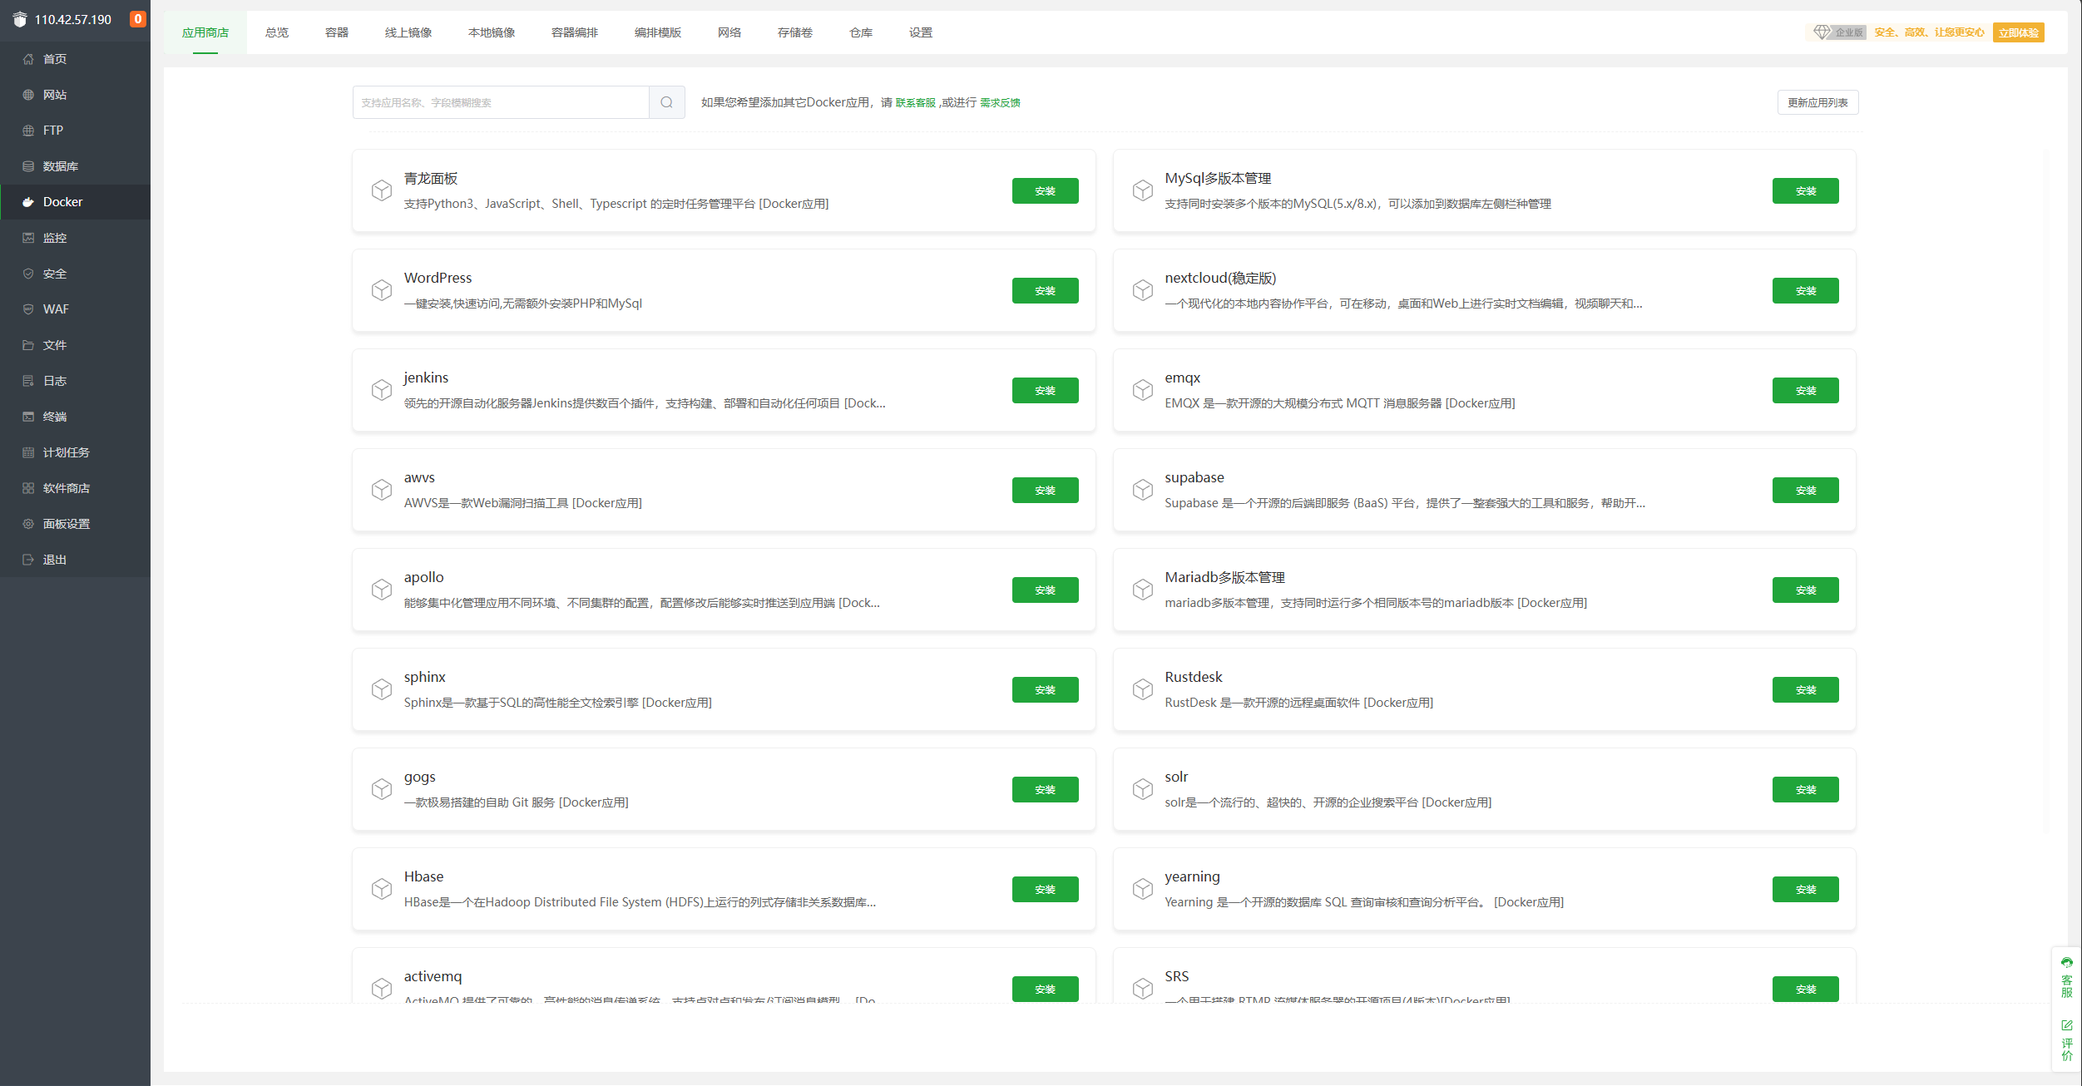This screenshot has height=1086, width=2082.
Task: Open the 容器 tab
Action: (x=337, y=32)
